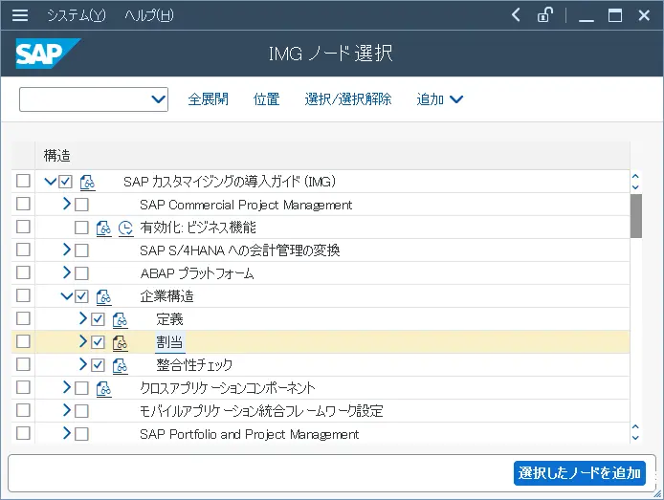Expand クロスアプリケーションコンポーネント node
Screen dimensions: 664x500
point(67,387)
